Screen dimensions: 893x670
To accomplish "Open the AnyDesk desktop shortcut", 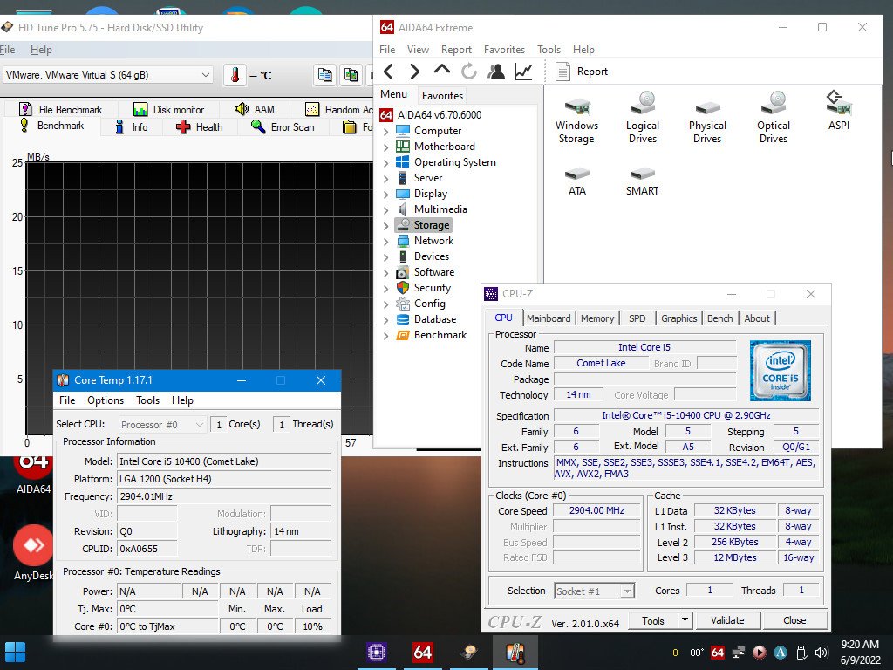I will pos(33,552).
